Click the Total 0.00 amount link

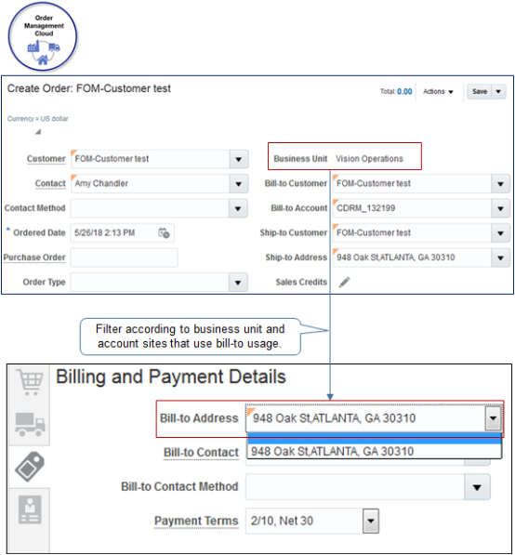(x=404, y=92)
